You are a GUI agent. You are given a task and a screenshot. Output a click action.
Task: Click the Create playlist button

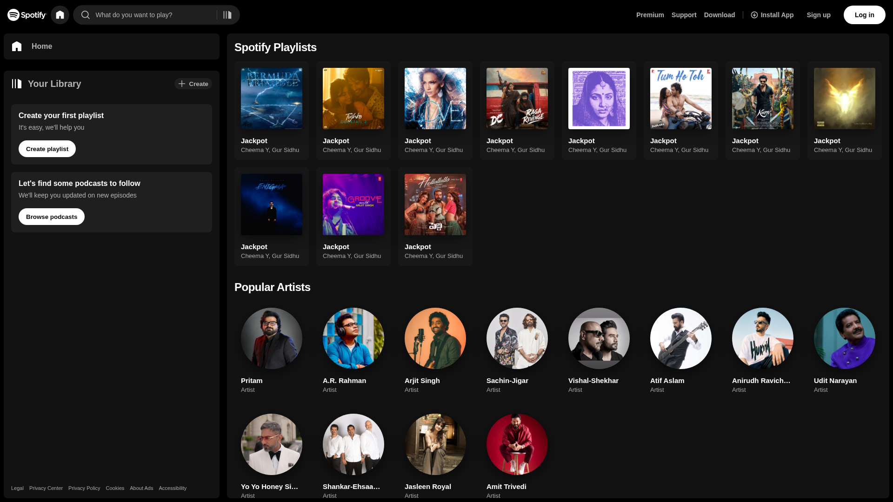(47, 149)
